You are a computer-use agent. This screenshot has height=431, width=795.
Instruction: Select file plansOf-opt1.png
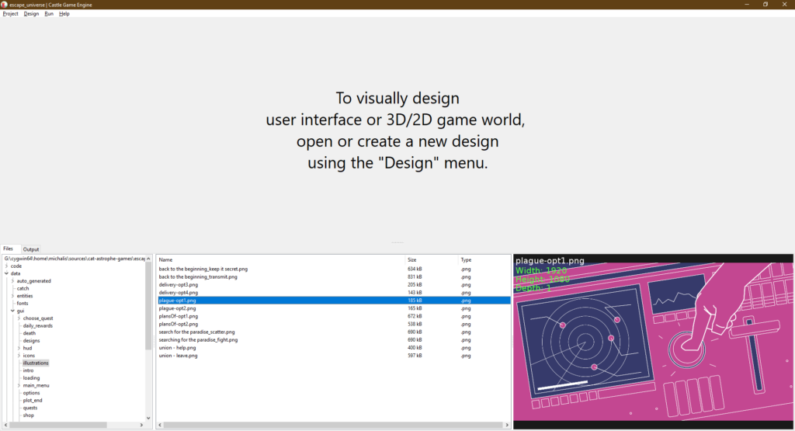tap(178, 316)
